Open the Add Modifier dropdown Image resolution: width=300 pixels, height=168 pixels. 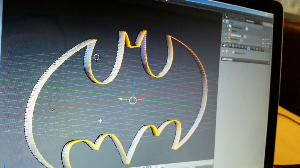coord(245,61)
